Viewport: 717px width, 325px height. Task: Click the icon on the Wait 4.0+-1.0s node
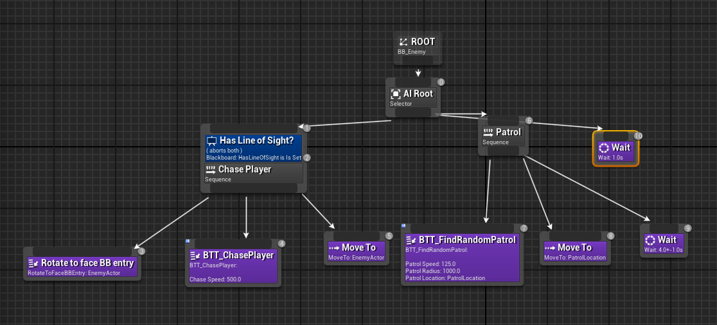pyautogui.click(x=650, y=240)
